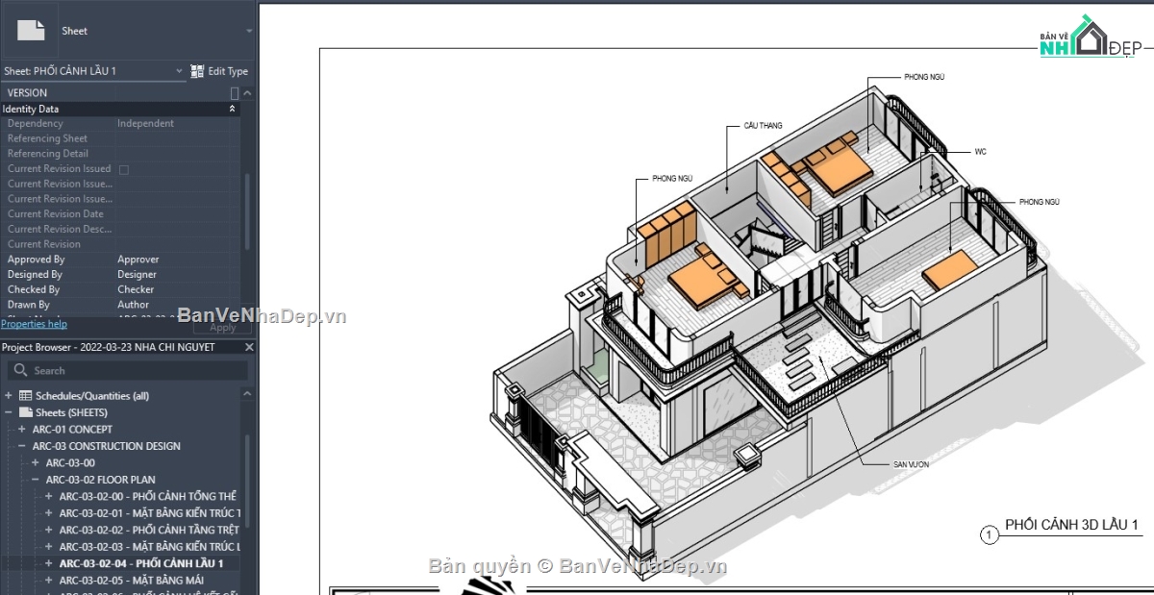Open the Sheet type selector dropdown

click(x=249, y=31)
